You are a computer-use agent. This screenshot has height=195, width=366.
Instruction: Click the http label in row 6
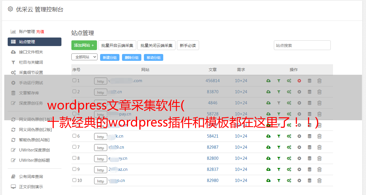[x=101, y=137]
